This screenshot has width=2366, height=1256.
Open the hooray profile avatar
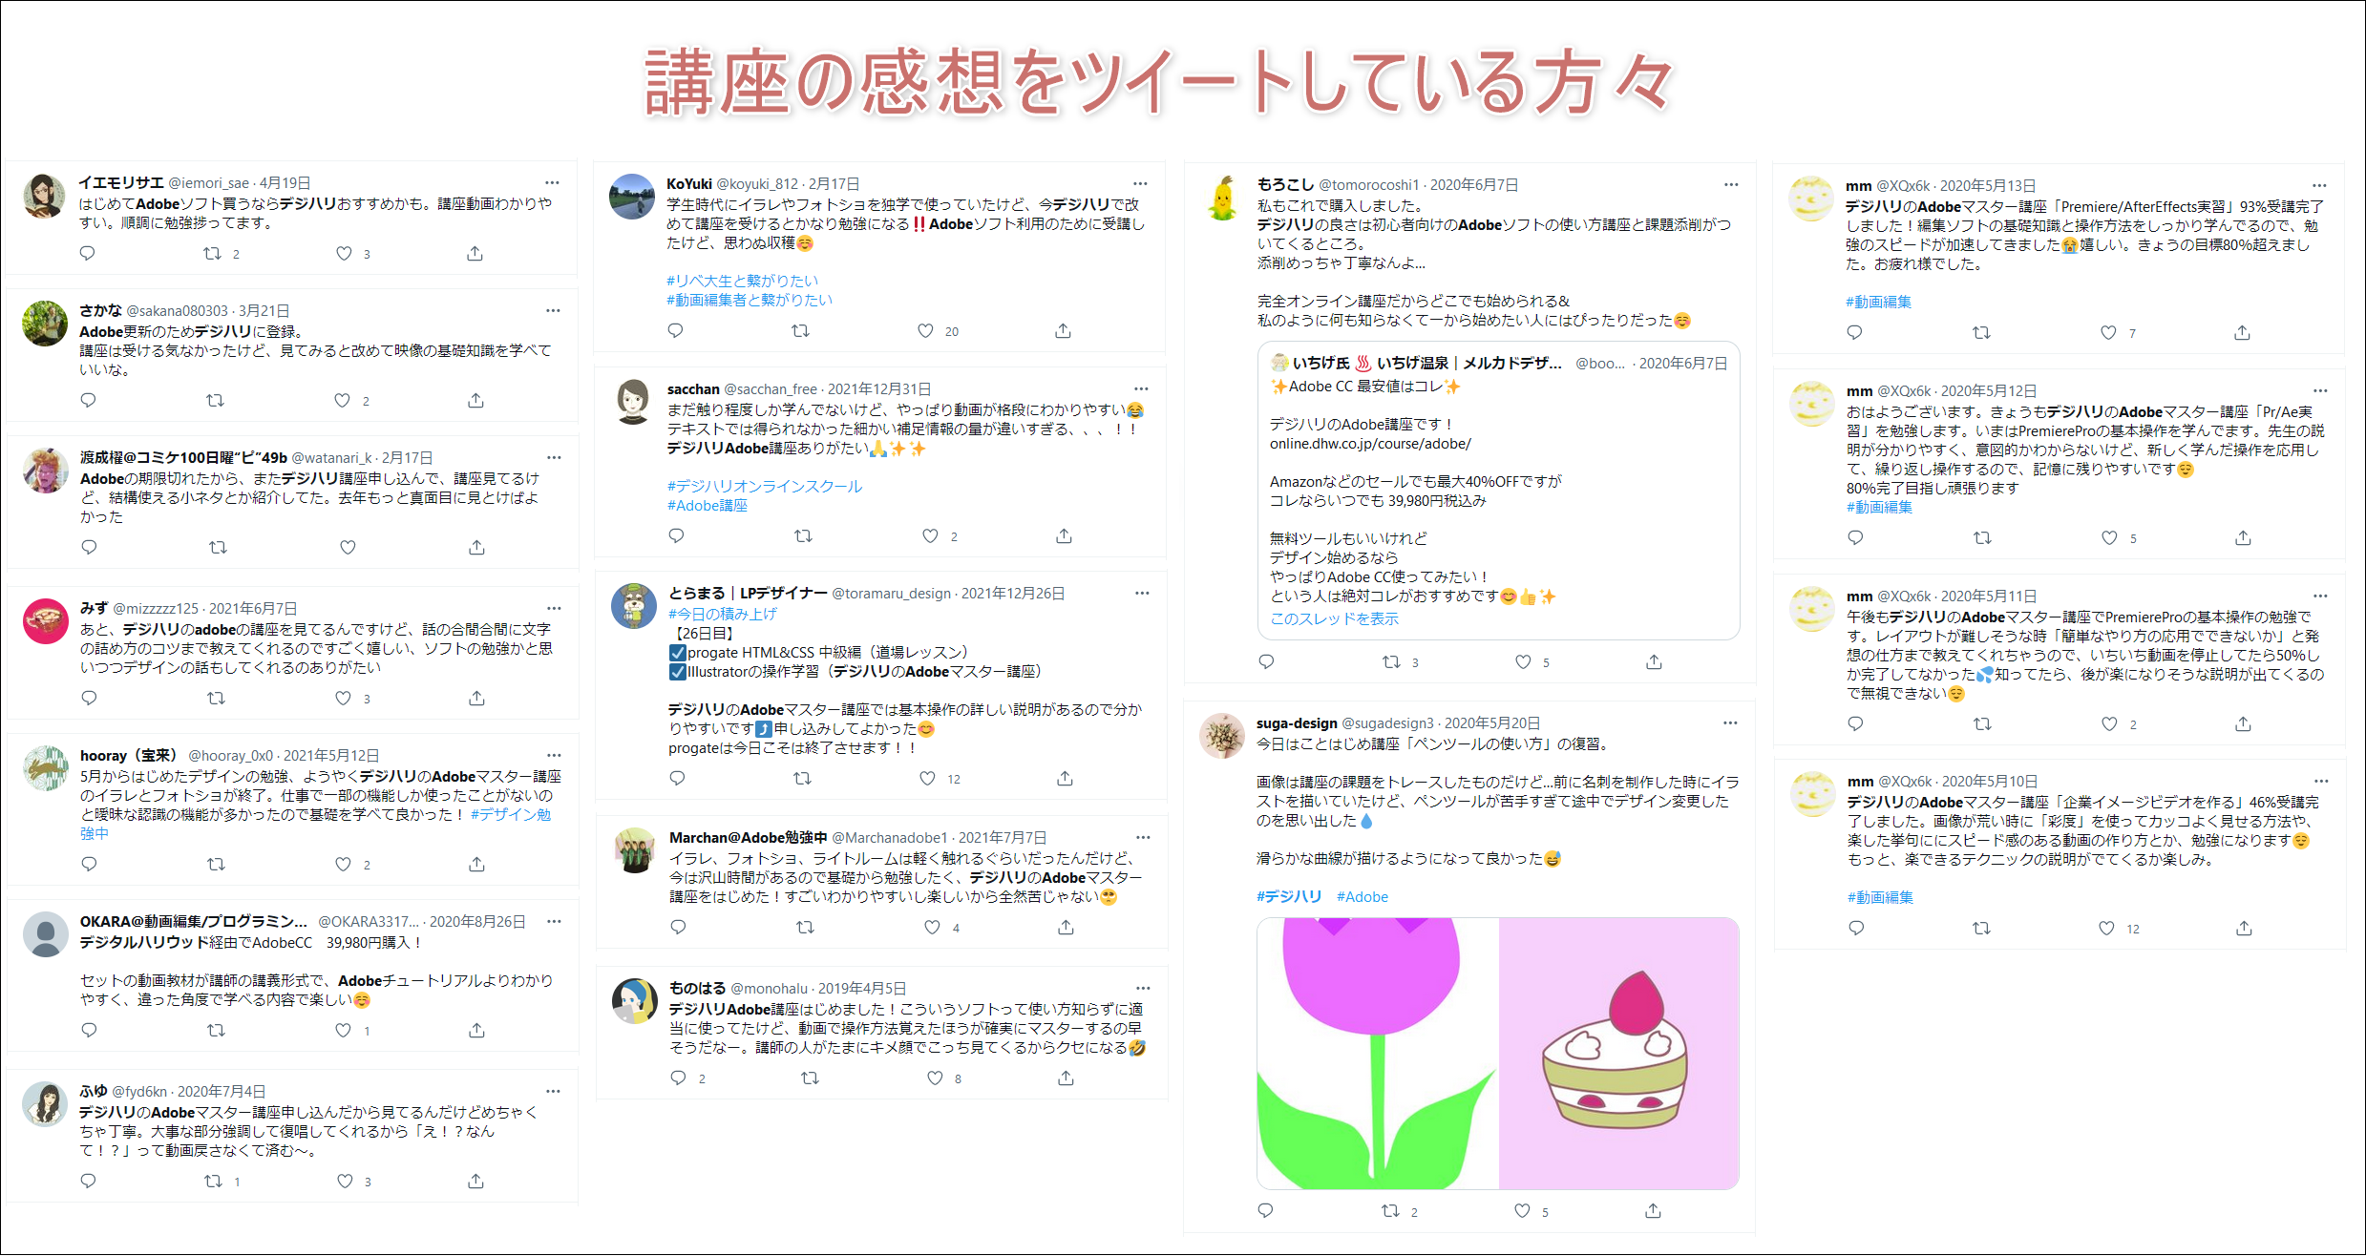[45, 768]
